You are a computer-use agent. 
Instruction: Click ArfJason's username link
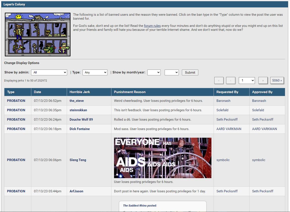click(x=76, y=191)
